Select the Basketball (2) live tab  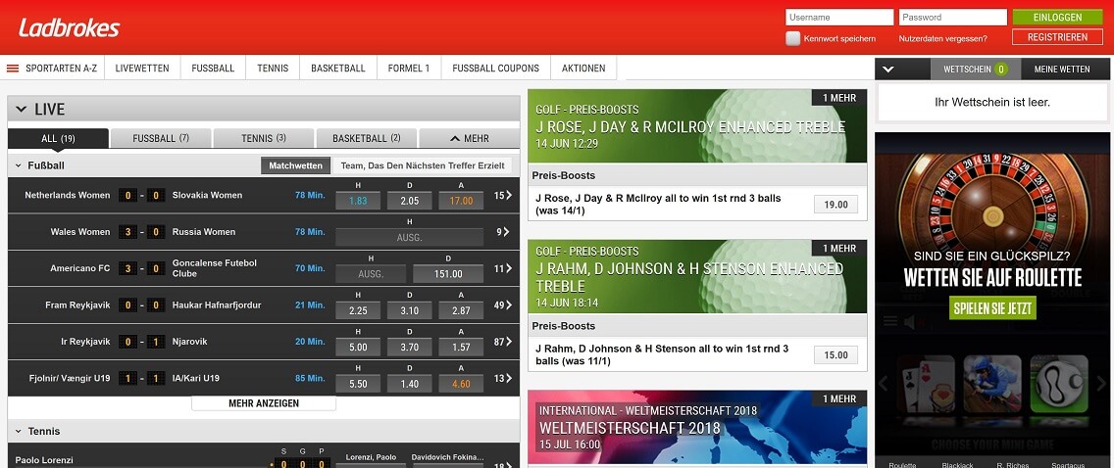coord(366,138)
